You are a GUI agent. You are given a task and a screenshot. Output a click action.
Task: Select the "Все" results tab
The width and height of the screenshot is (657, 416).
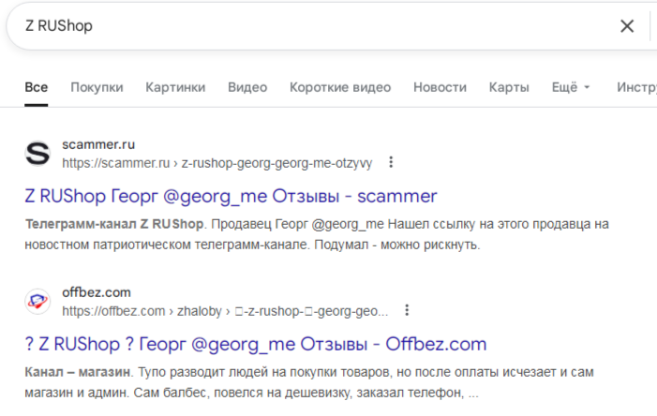[37, 87]
